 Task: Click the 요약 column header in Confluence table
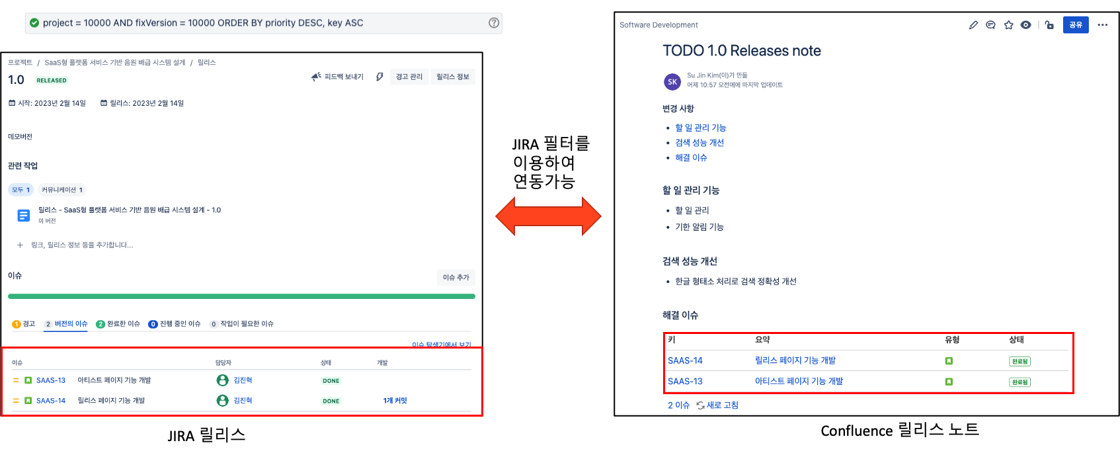click(762, 340)
